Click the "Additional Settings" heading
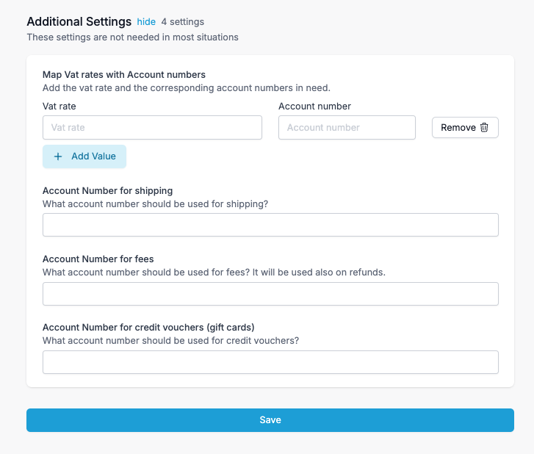 [79, 22]
